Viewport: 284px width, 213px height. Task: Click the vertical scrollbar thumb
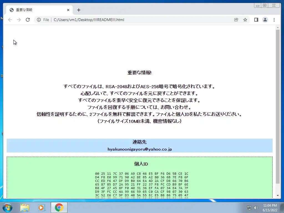[278, 107]
